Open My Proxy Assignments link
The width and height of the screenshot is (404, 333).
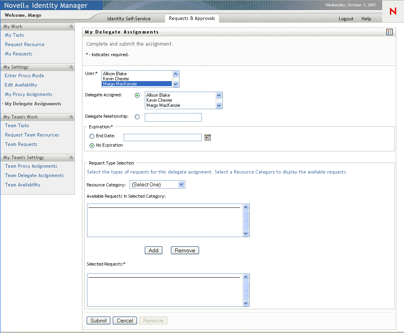coord(28,94)
